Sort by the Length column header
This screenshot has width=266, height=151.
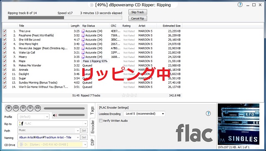75,26
